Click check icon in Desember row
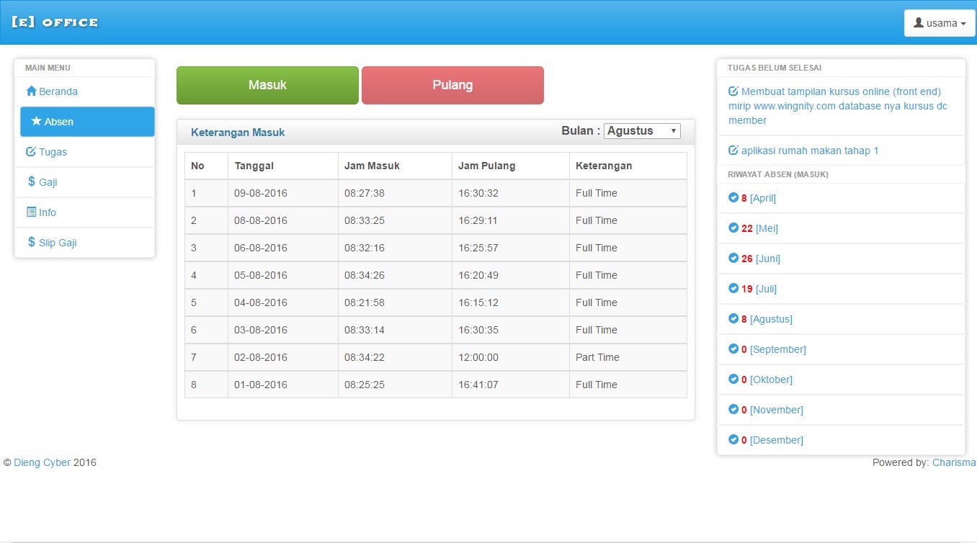The width and height of the screenshot is (977, 543). coord(733,440)
